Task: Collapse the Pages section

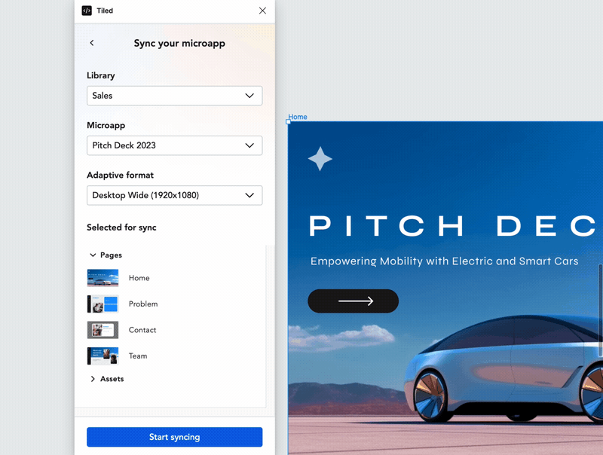Action: 93,255
